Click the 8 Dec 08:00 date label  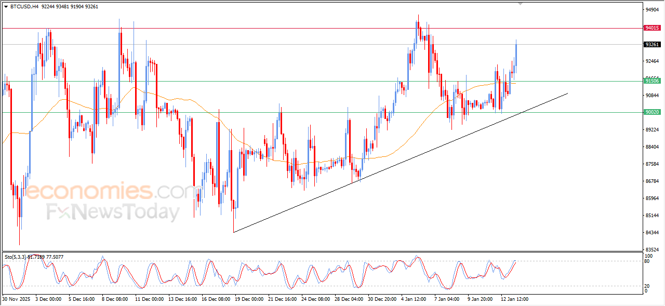(115, 299)
